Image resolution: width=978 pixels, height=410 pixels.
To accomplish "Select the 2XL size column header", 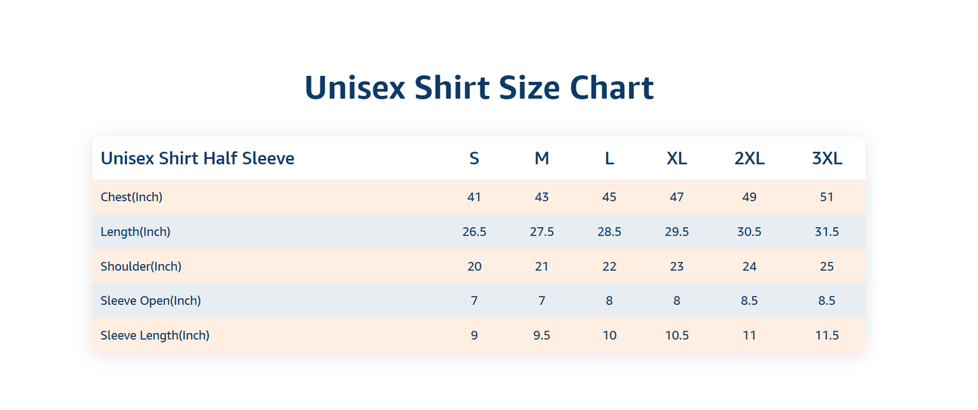I will tap(749, 158).
